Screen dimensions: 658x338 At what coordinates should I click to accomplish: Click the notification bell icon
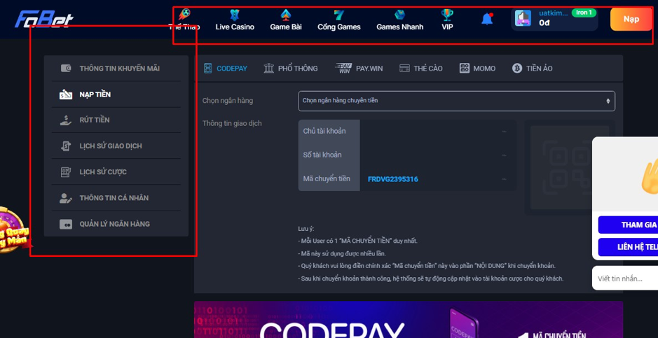487,20
